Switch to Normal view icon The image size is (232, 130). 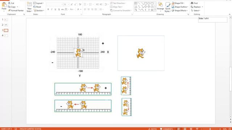(x=179, y=129)
